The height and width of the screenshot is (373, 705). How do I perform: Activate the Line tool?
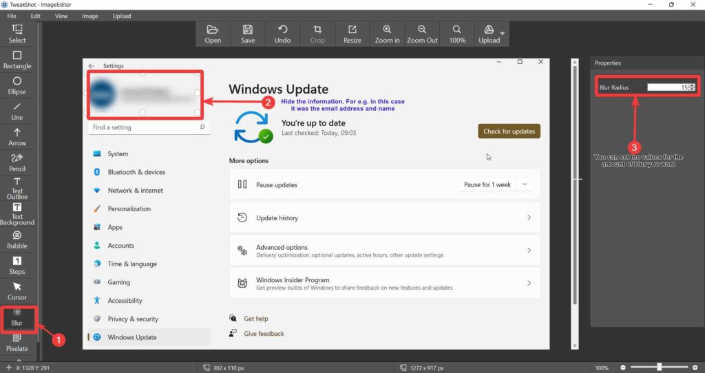coord(17,111)
